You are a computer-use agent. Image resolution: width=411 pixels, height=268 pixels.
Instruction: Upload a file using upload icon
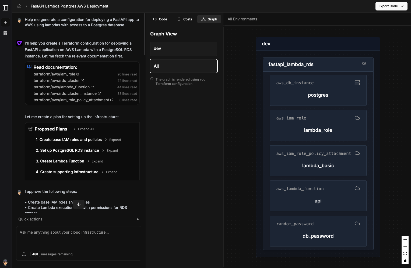pyautogui.click(x=24, y=254)
